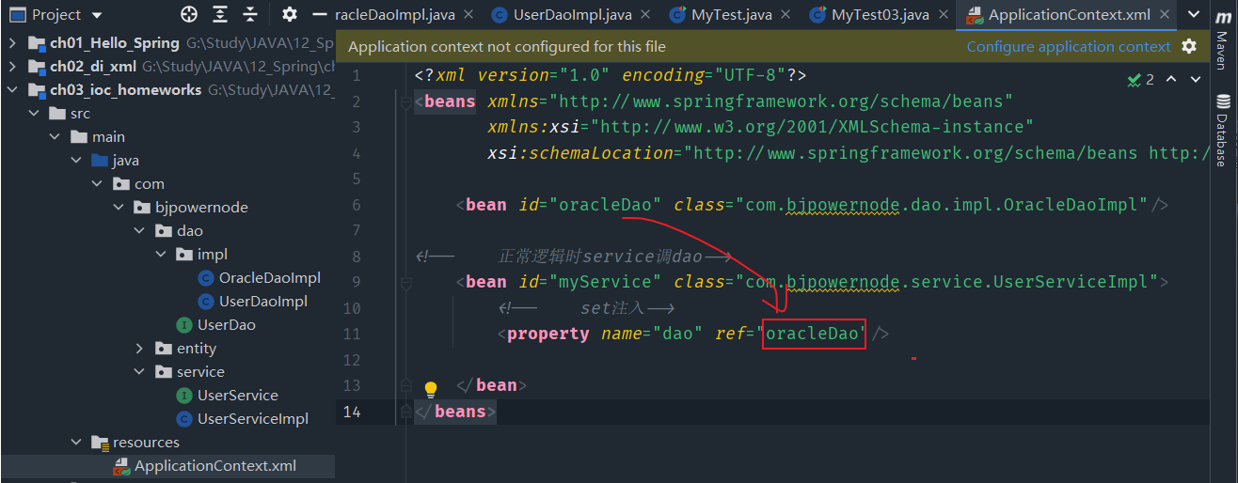Close the racleDaoImpl.java tab
Image resolution: width=1238 pixels, height=483 pixels.
tap(470, 15)
